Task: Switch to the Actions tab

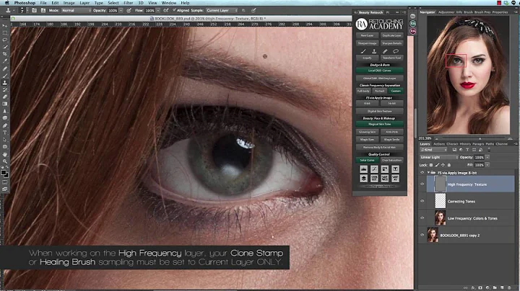Action: [439, 144]
